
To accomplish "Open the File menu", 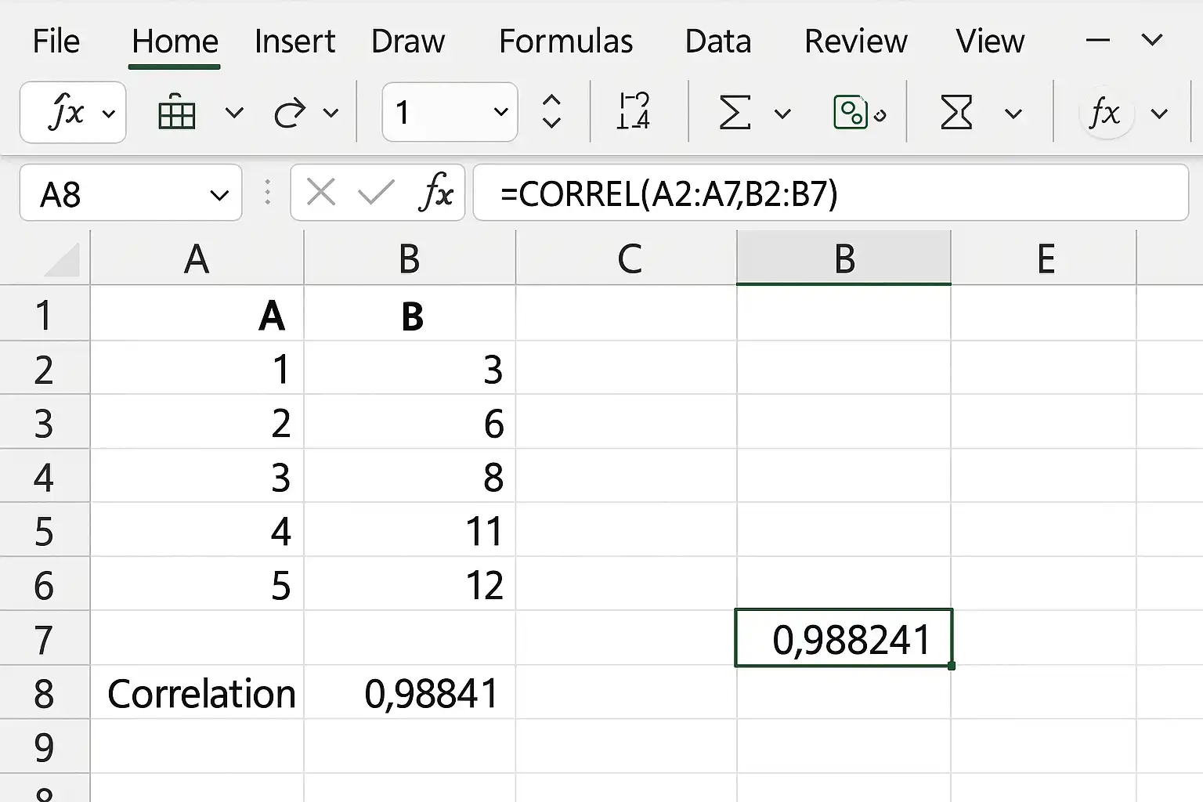I will click(x=56, y=41).
